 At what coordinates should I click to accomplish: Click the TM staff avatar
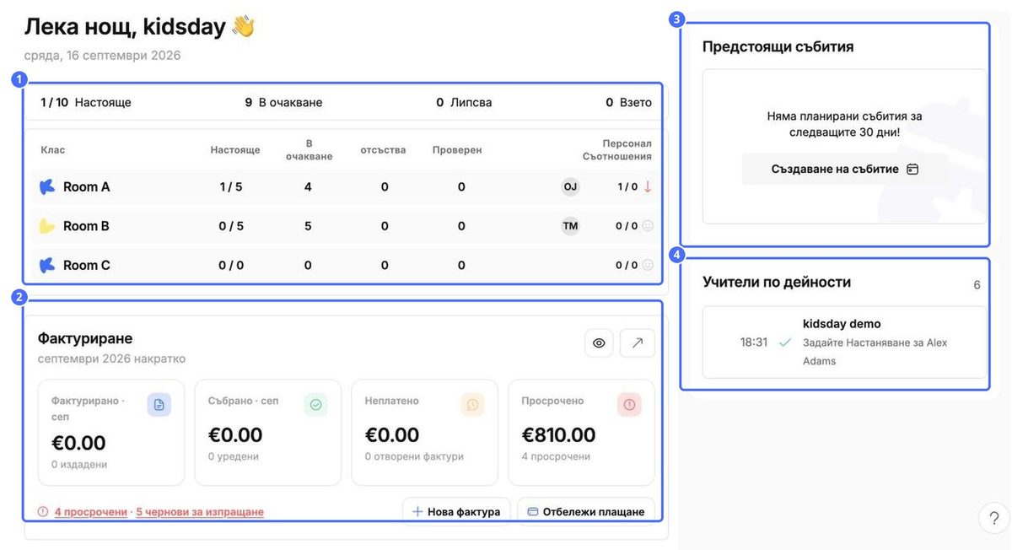pyautogui.click(x=571, y=226)
